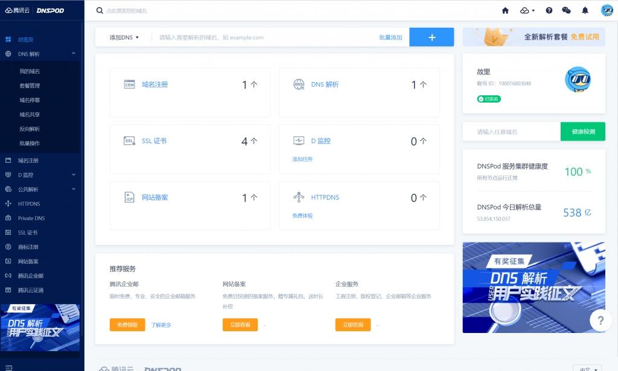Click the DNS globe icon on the card
This screenshot has height=371, width=618.
click(x=299, y=84)
